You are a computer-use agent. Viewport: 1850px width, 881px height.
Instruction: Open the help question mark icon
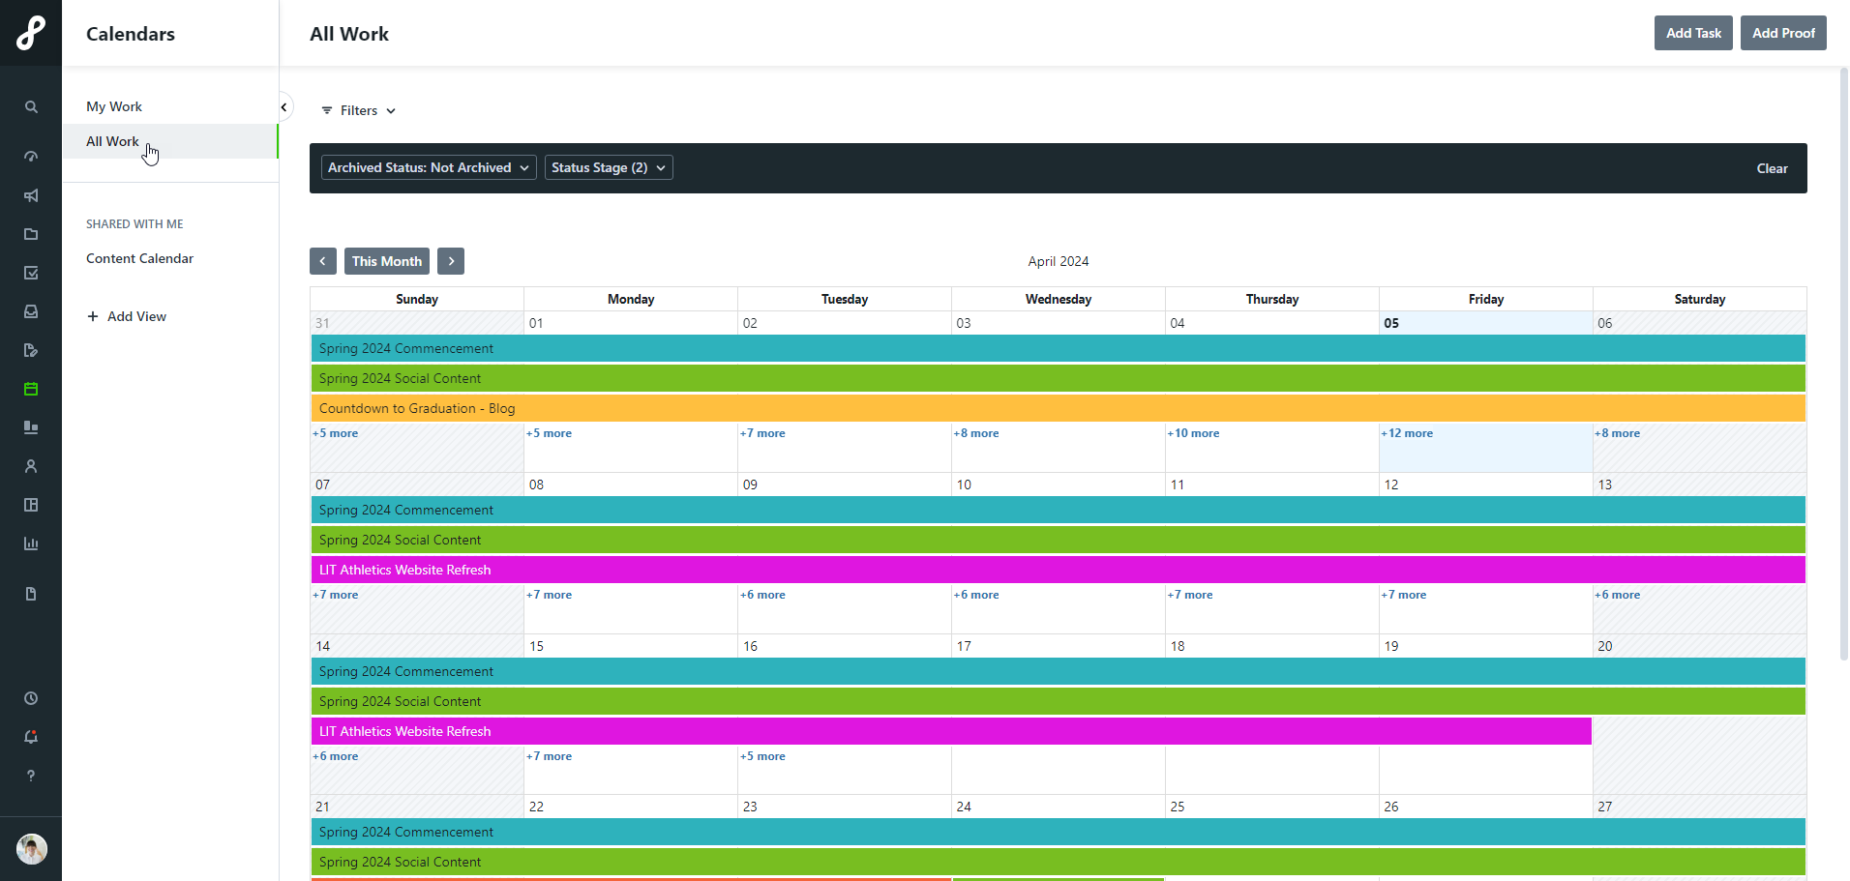tap(31, 776)
